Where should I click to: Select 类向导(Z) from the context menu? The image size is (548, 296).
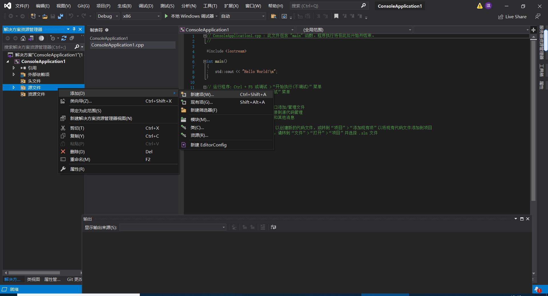(81, 101)
